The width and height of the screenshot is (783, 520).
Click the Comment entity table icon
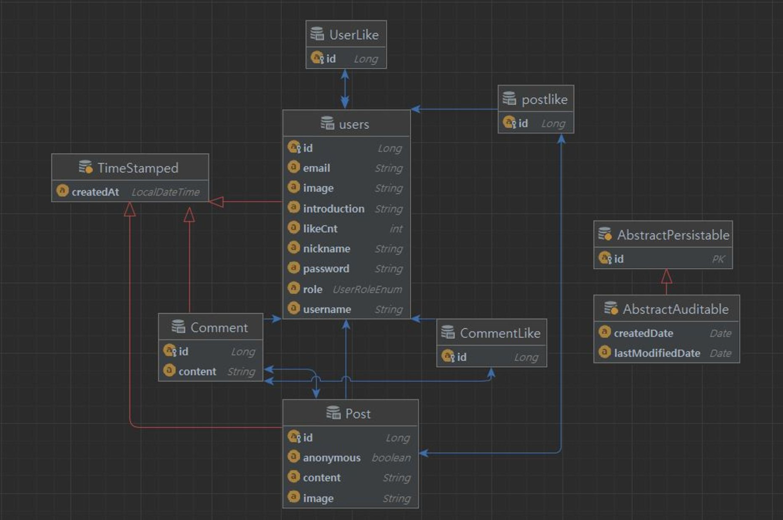pyautogui.click(x=178, y=327)
